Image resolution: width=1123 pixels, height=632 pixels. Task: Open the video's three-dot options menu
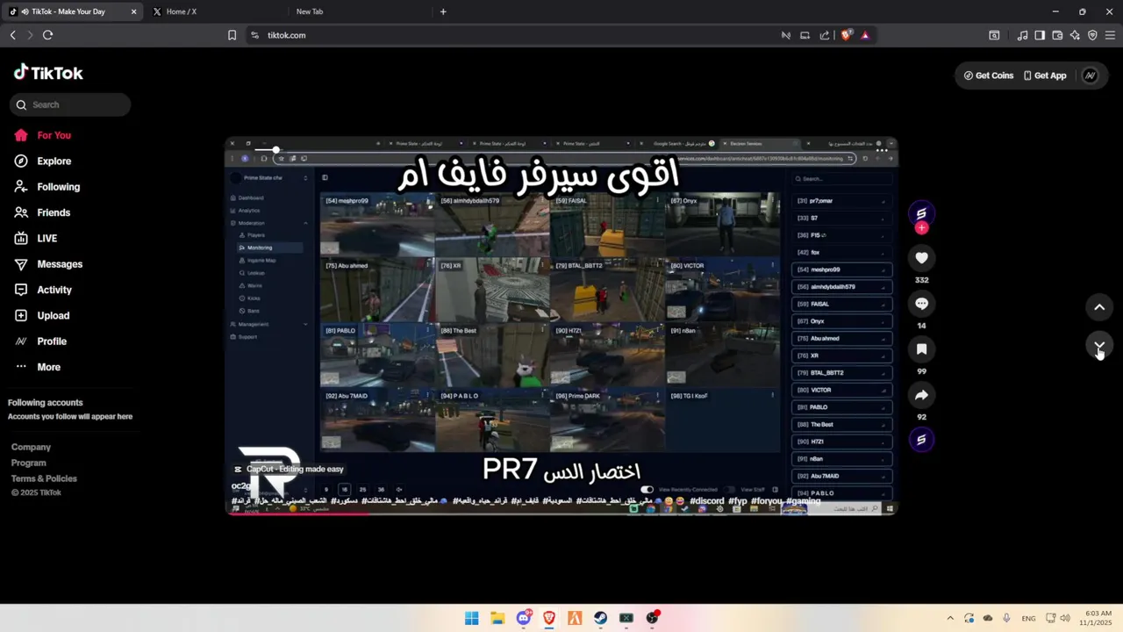pyautogui.click(x=882, y=150)
